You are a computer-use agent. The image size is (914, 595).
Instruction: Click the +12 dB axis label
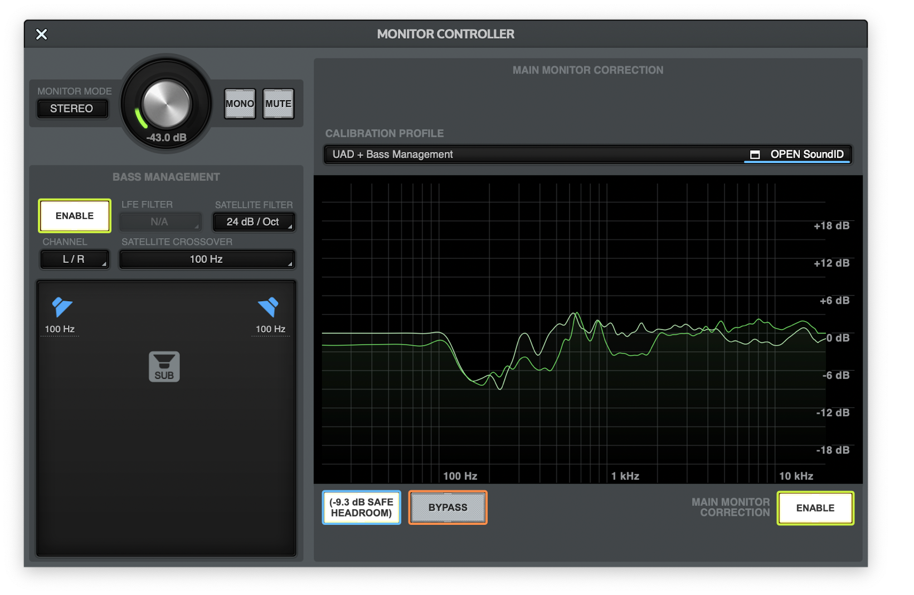(x=832, y=263)
